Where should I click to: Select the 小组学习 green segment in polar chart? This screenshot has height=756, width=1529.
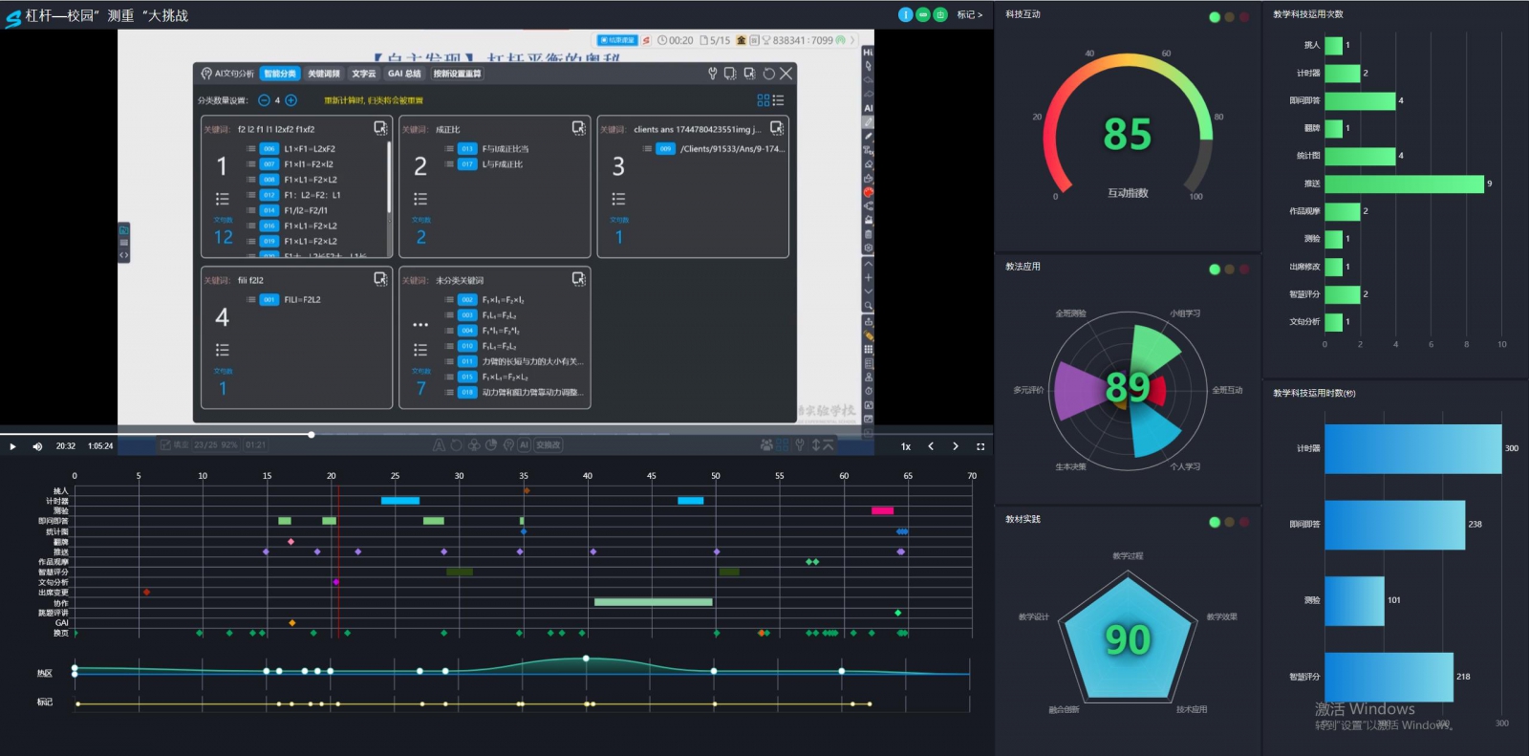point(1153,353)
